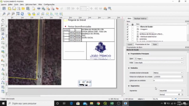Viewport: 189px width, 106px height.
Task: Choose the Move item content tool
Action: pos(3,34)
